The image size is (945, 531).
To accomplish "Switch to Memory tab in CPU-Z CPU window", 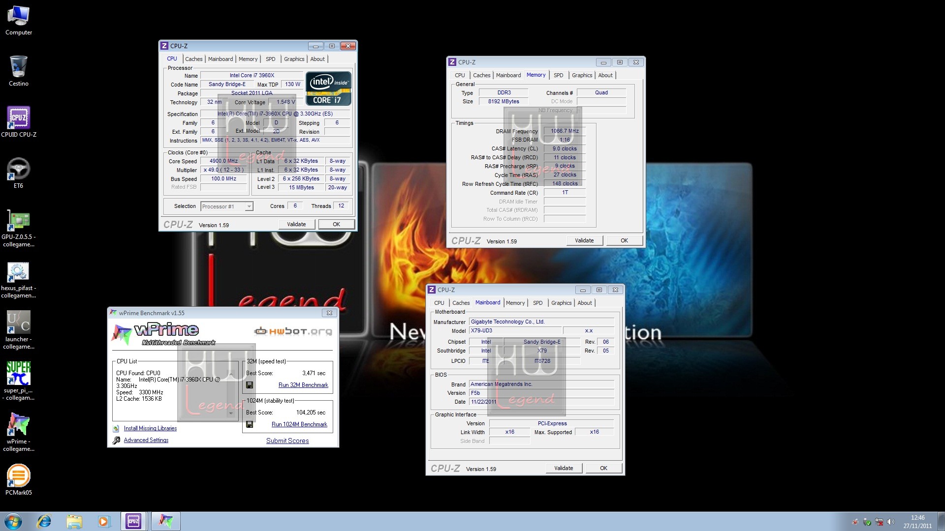I will point(248,59).
